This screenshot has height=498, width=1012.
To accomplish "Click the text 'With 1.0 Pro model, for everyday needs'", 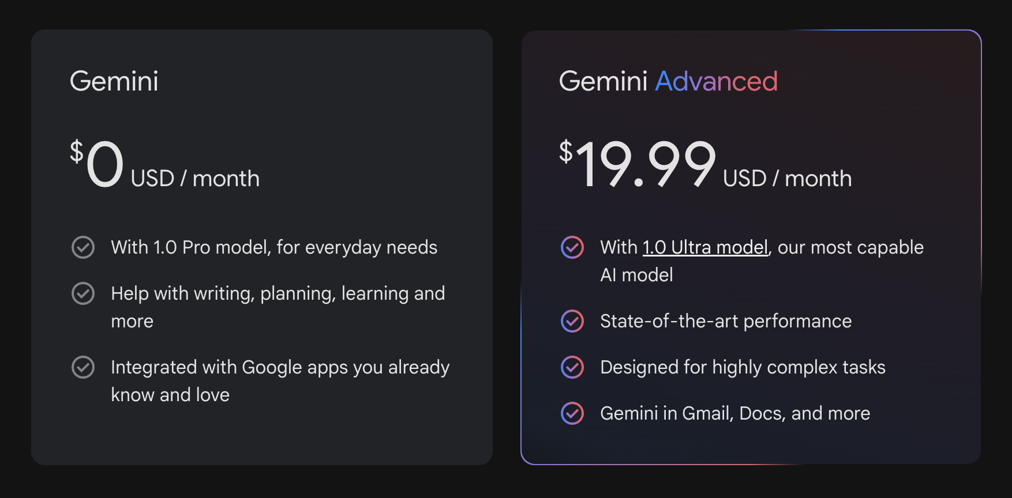I will point(274,247).
